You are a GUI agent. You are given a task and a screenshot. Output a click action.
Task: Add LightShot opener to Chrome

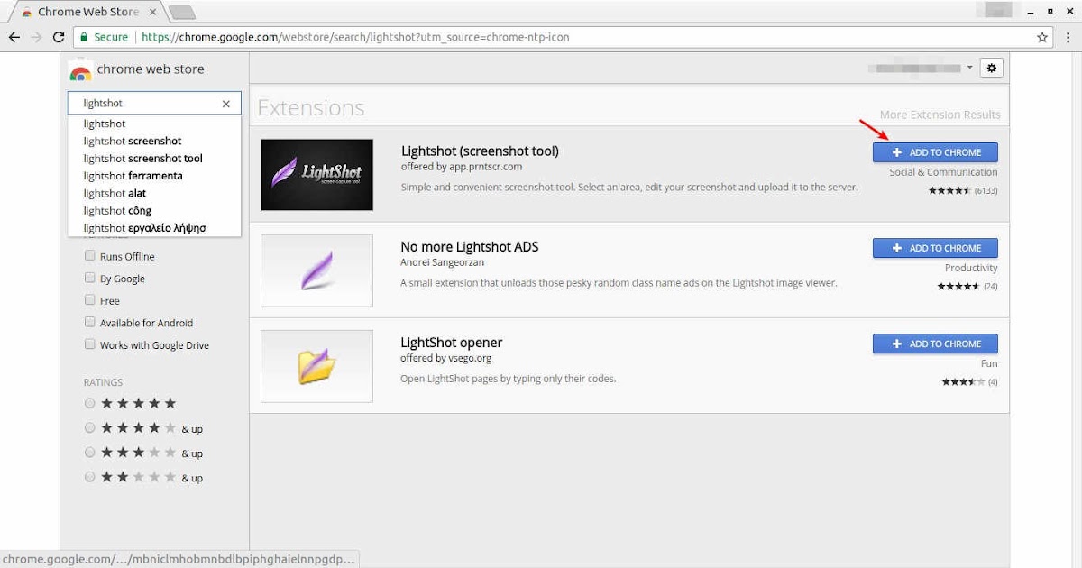tap(935, 344)
